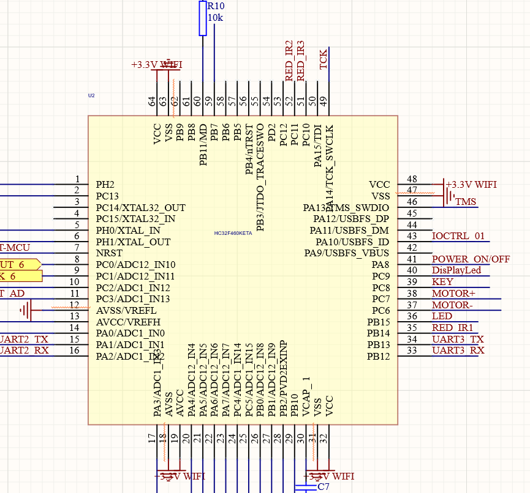The height and width of the screenshot is (493, 530).
Task: Click the UART3_TX net label
Action: [x=458, y=339]
